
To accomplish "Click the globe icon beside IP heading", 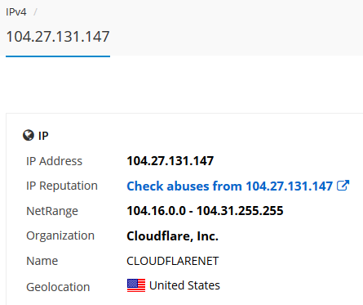I will tap(29, 135).
